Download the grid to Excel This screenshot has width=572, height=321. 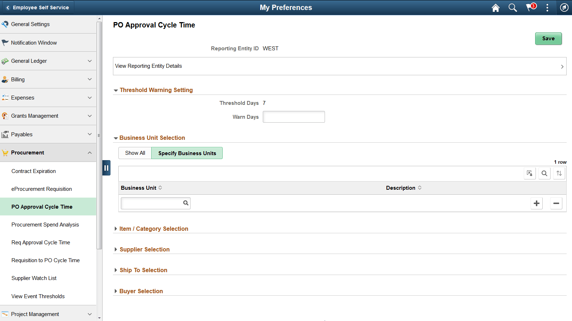(530, 173)
